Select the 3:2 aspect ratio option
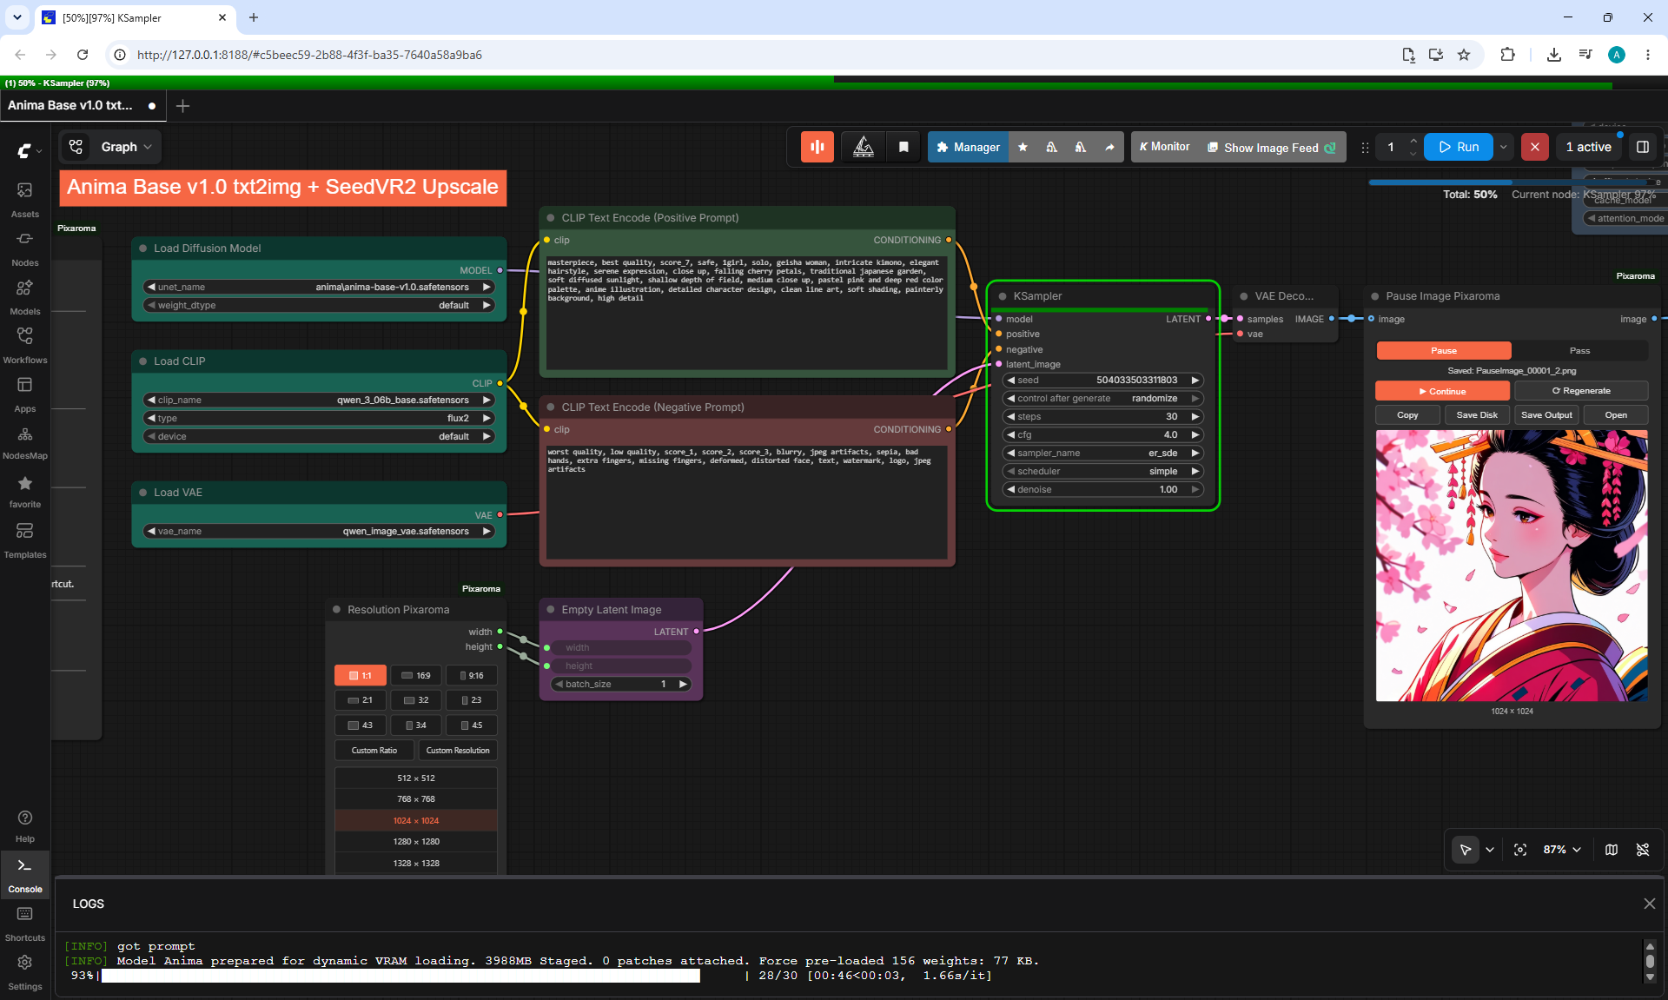Screen dimensions: 1668x1000 coord(416,699)
